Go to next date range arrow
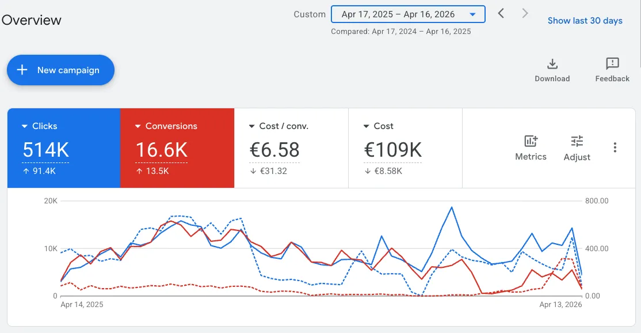The height and width of the screenshot is (333, 641). pos(525,13)
